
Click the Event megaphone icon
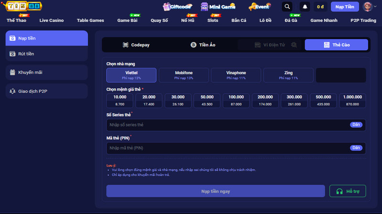252,7
